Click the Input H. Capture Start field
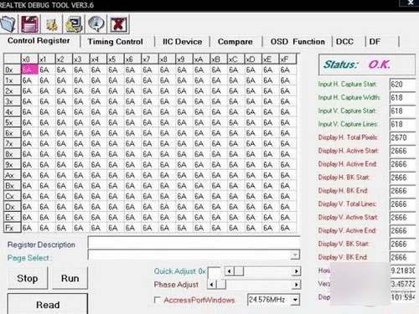The image size is (419, 314). coord(403,85)
